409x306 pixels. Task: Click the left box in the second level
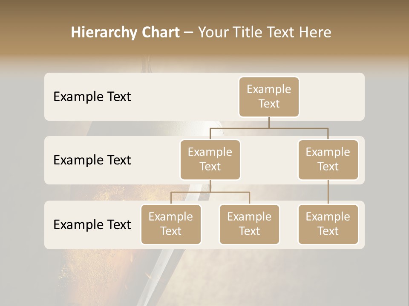tap(210, 159)
